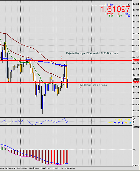Click the '27 Feb 22:00' time axis label

pyautogui.click(x=58, y=168)
